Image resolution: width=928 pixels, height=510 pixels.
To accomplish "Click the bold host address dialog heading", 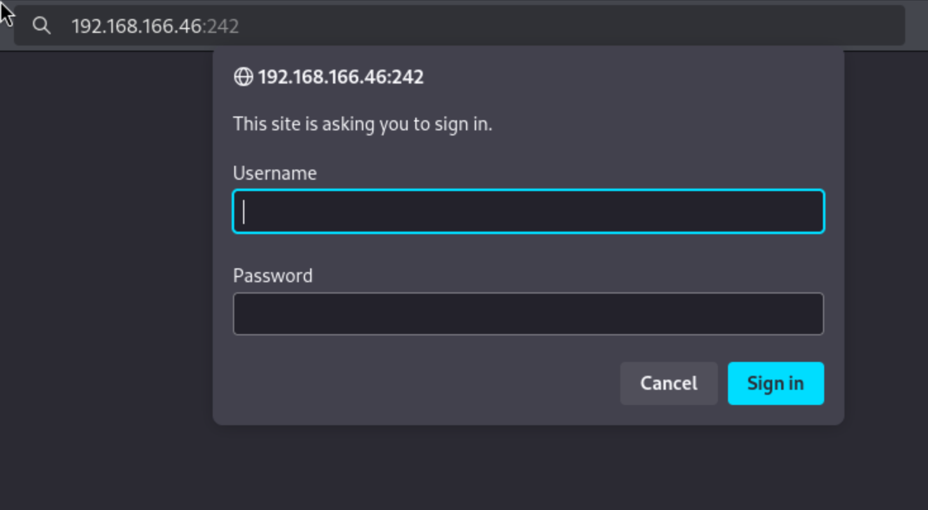I will (x=341, y=77).
